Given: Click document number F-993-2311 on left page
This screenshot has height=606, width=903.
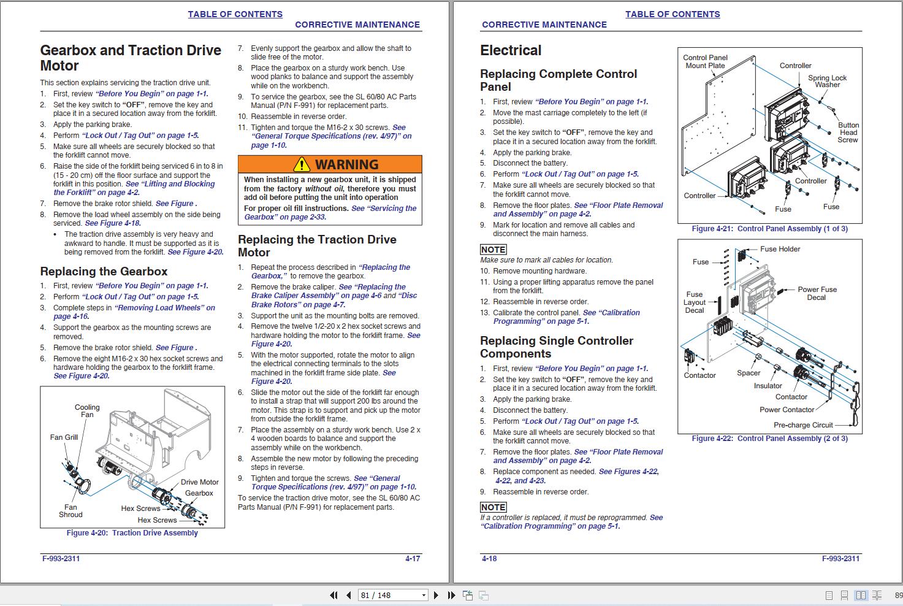Looking at the screenshot, I should point(61,559).
